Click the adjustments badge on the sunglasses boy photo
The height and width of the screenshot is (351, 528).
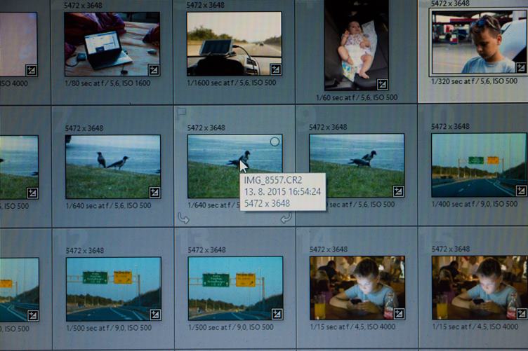pyautogui.click(x=520, y=68)
